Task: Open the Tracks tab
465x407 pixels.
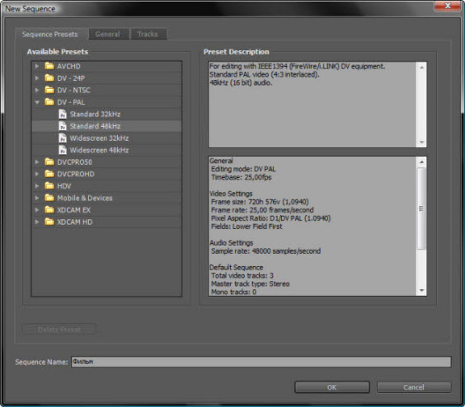Action: click(148, 34)
